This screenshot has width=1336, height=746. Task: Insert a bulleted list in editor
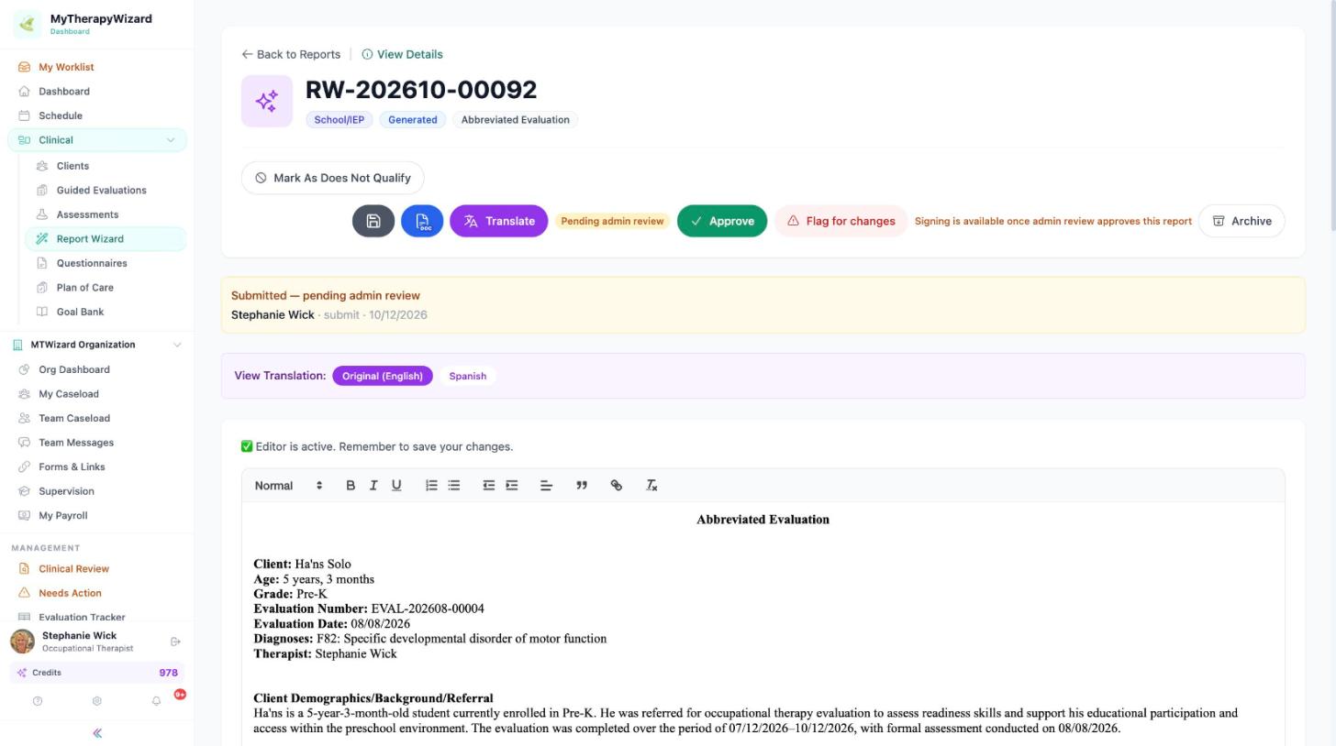coord(454,486)
